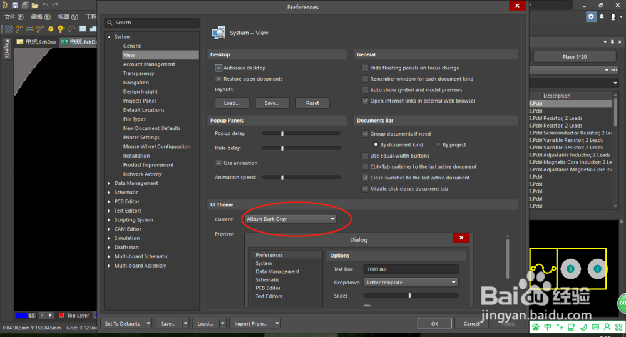Select the hatched any-angle routing tool
This screenshot has height=337, width=626.
coord(8,29)
